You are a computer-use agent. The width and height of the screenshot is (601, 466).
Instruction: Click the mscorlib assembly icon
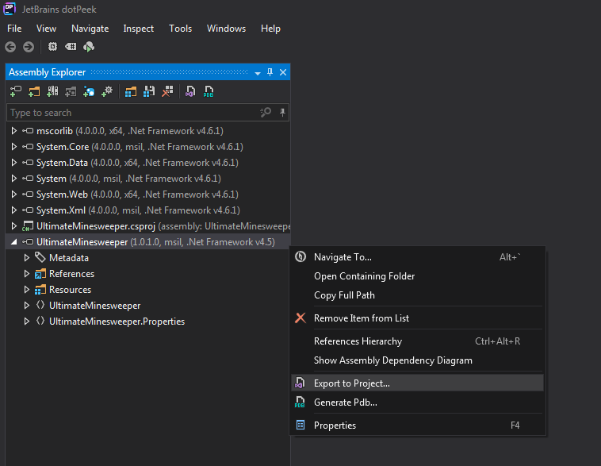click(28, 131)
